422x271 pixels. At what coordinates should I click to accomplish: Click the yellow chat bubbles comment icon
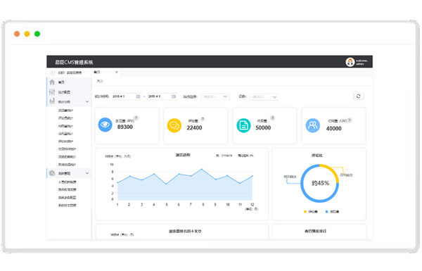click(174, 125)
